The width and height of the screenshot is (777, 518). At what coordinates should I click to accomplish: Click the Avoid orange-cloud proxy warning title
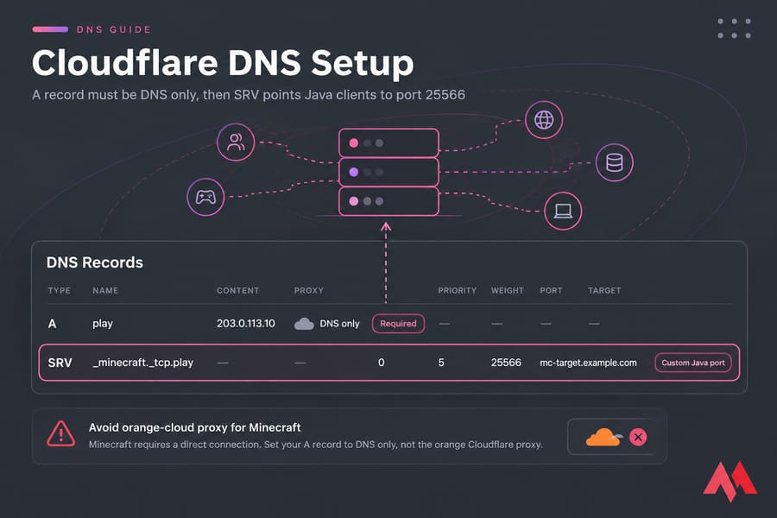[195, 427]
